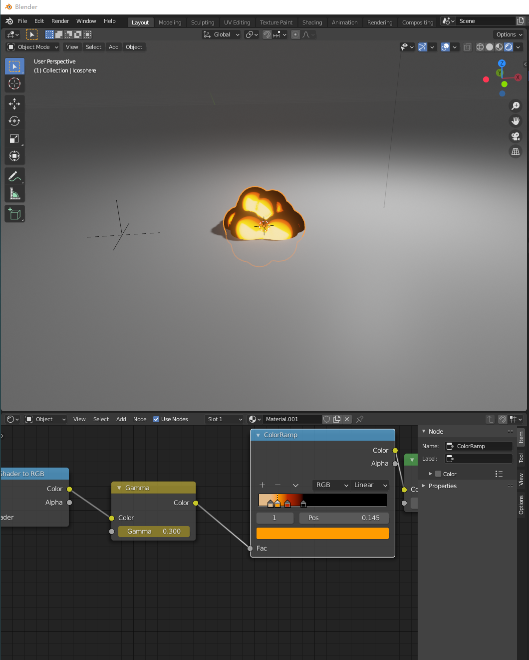Click the viewport zoom icon
529x660 pixels.
click(516, 106)
